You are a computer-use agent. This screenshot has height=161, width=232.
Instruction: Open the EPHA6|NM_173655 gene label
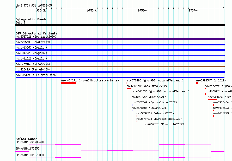27,148
